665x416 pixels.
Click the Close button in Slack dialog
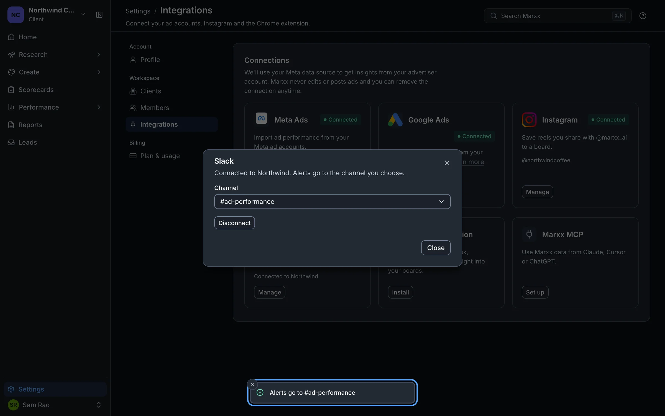pos(436,248)
